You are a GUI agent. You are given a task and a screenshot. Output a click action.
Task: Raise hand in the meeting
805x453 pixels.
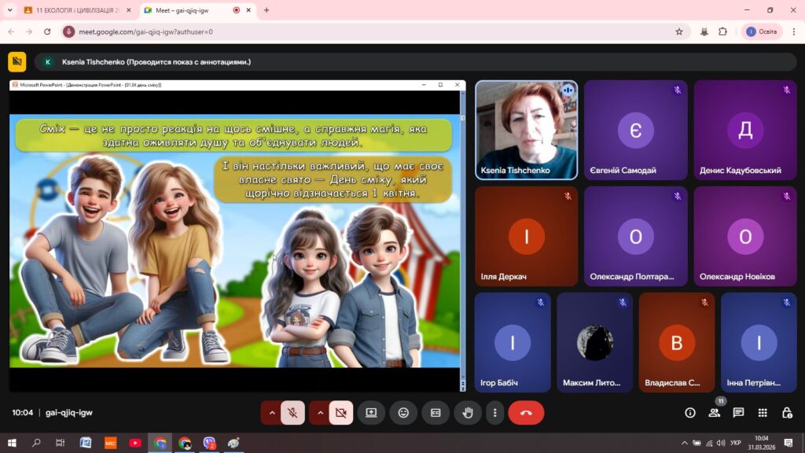468,412
